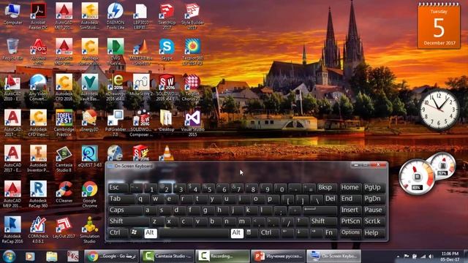The width and height of the screenshot is (468, 263).
Task: Click the PrtScn key
Action: [350, 221]
